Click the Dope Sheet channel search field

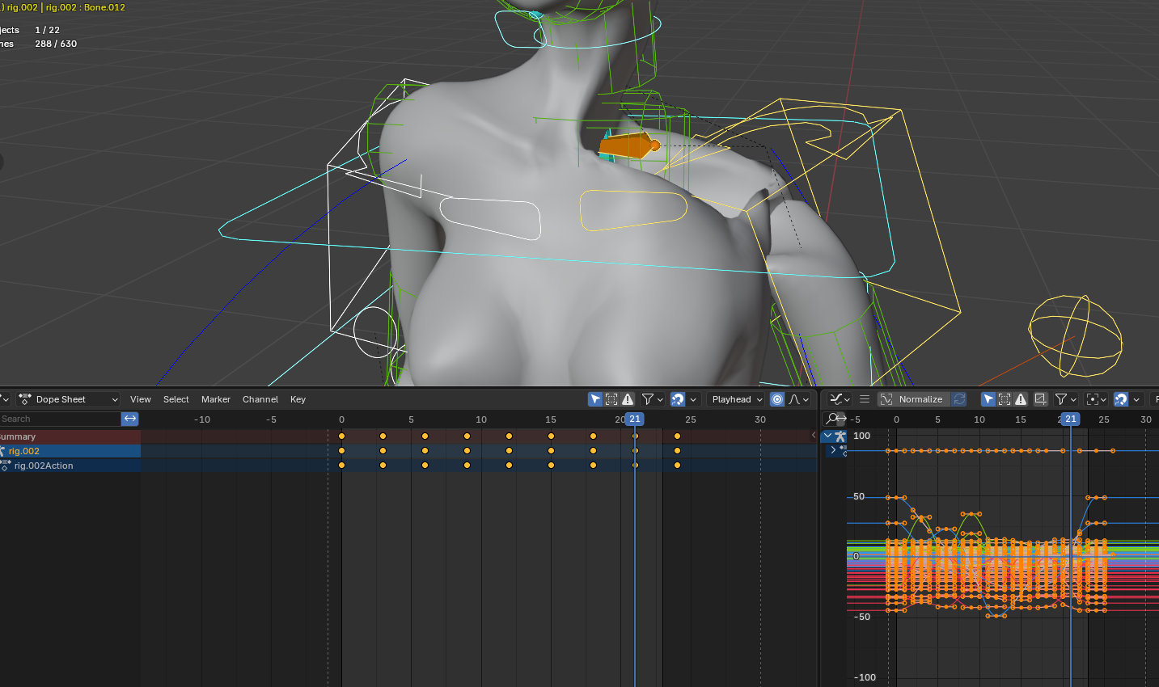pyautogui.click(x=59, y=419)
